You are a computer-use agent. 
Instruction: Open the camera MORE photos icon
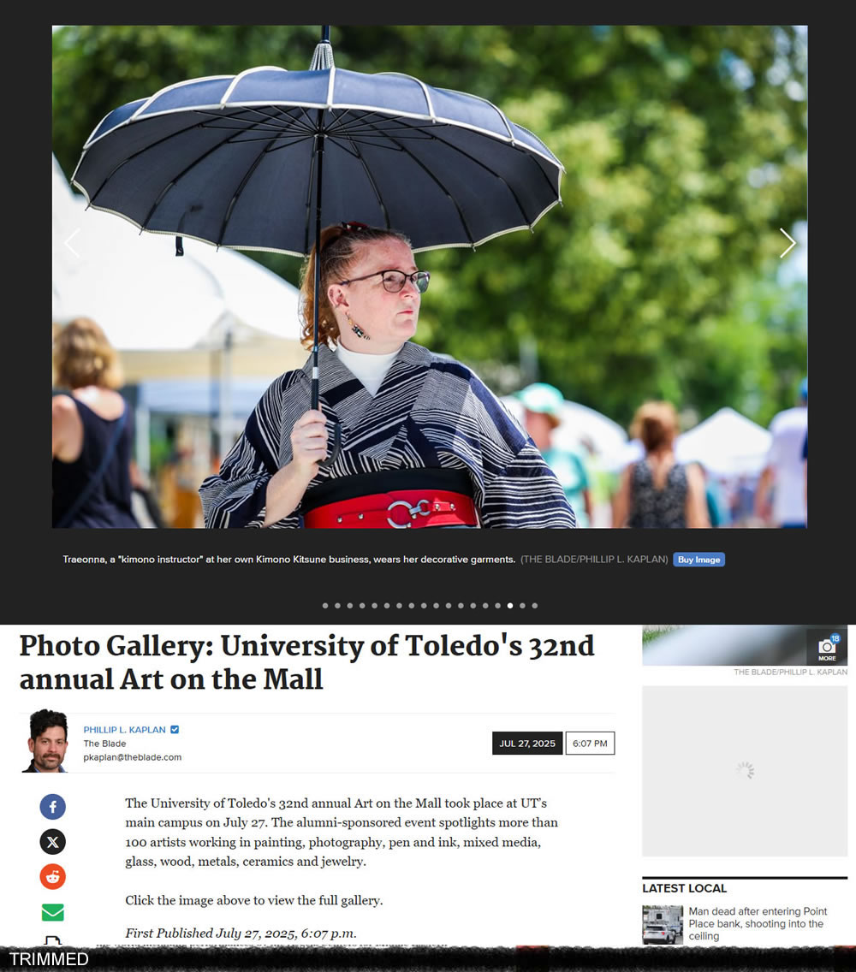(x=827, y=648)
